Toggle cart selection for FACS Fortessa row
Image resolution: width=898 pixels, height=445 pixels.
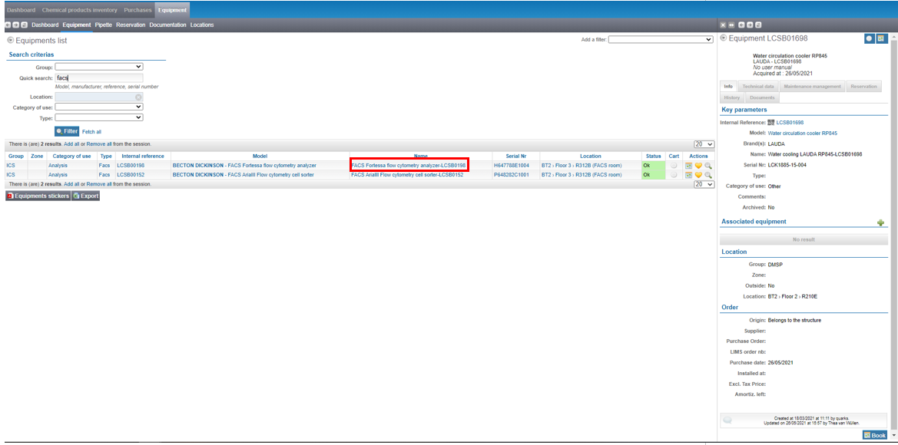674,166
